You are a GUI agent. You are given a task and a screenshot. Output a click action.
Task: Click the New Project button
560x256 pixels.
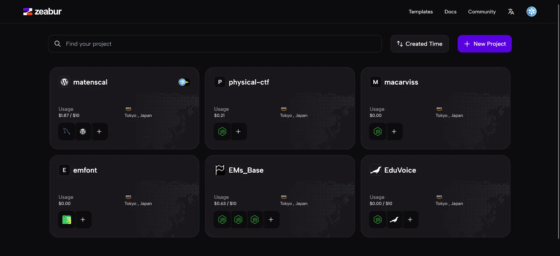click(x=484, y=44)
